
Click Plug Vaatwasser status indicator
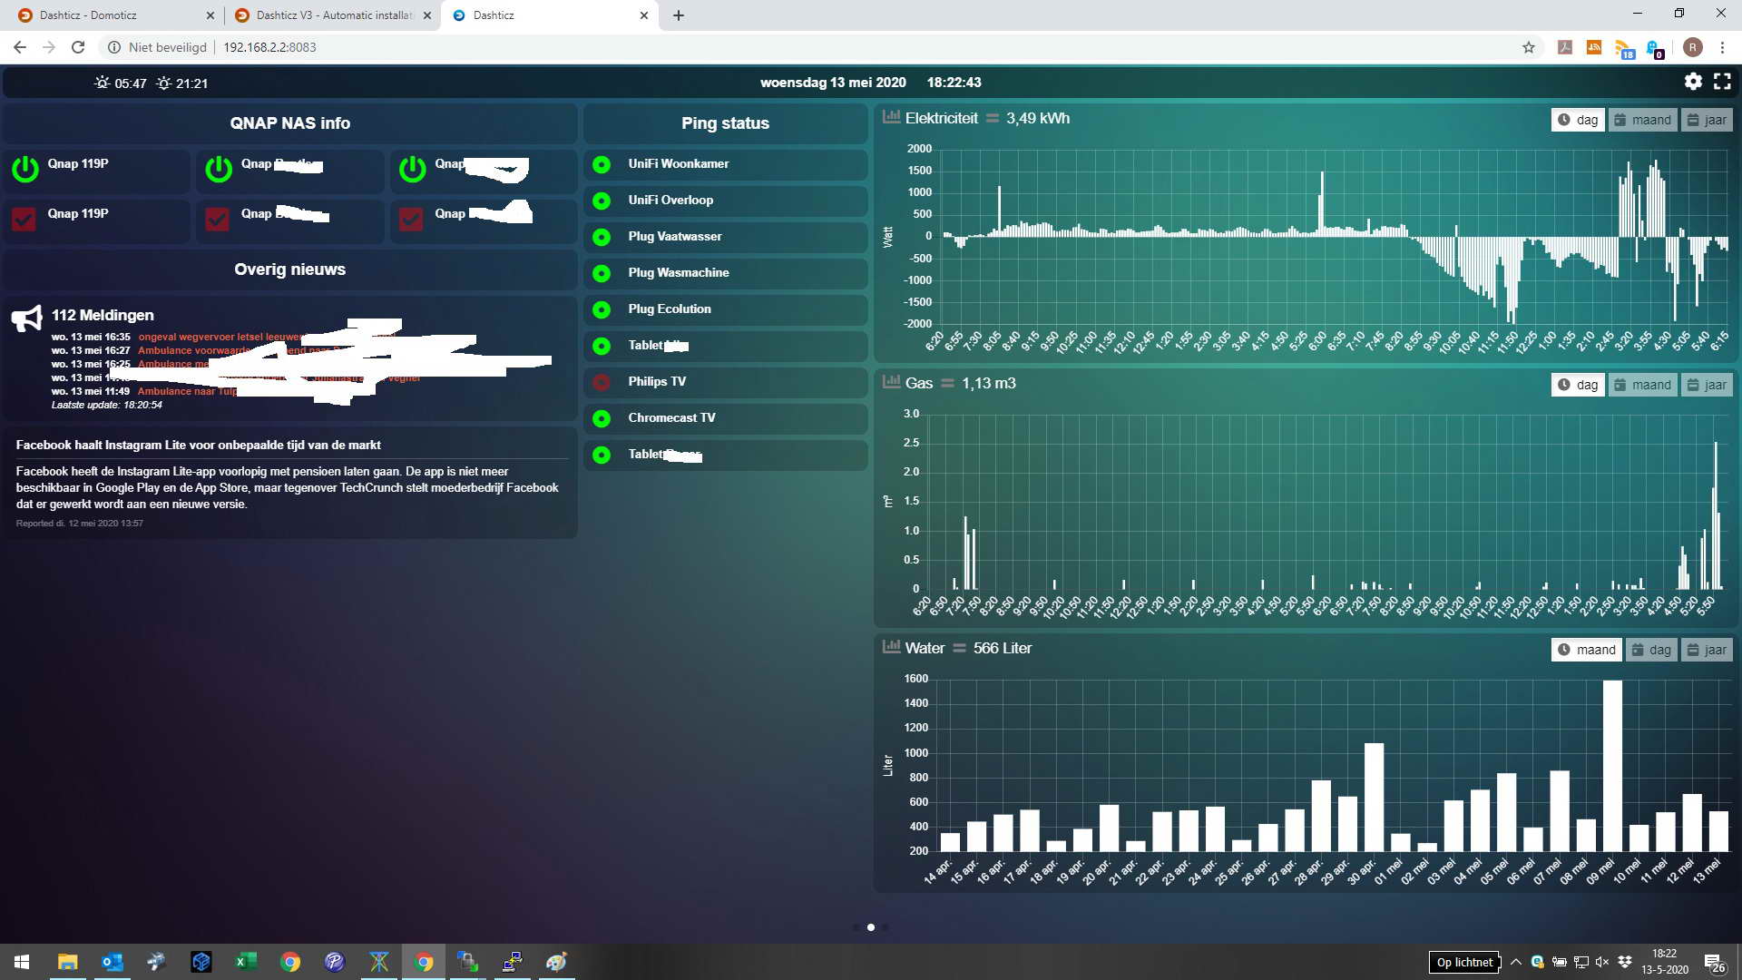point(602,237)
